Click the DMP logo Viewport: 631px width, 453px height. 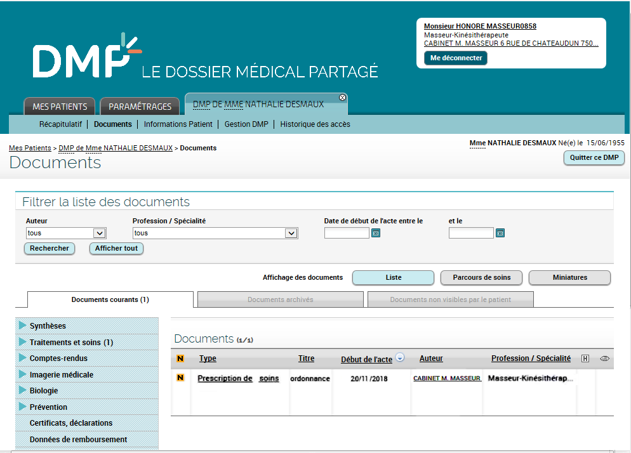[88, 56]
